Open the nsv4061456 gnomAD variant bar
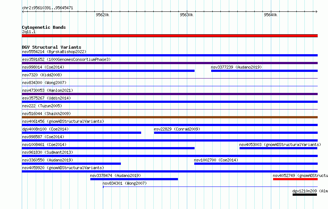This screenshot has height=209, width=328. (x=170, y=125)
